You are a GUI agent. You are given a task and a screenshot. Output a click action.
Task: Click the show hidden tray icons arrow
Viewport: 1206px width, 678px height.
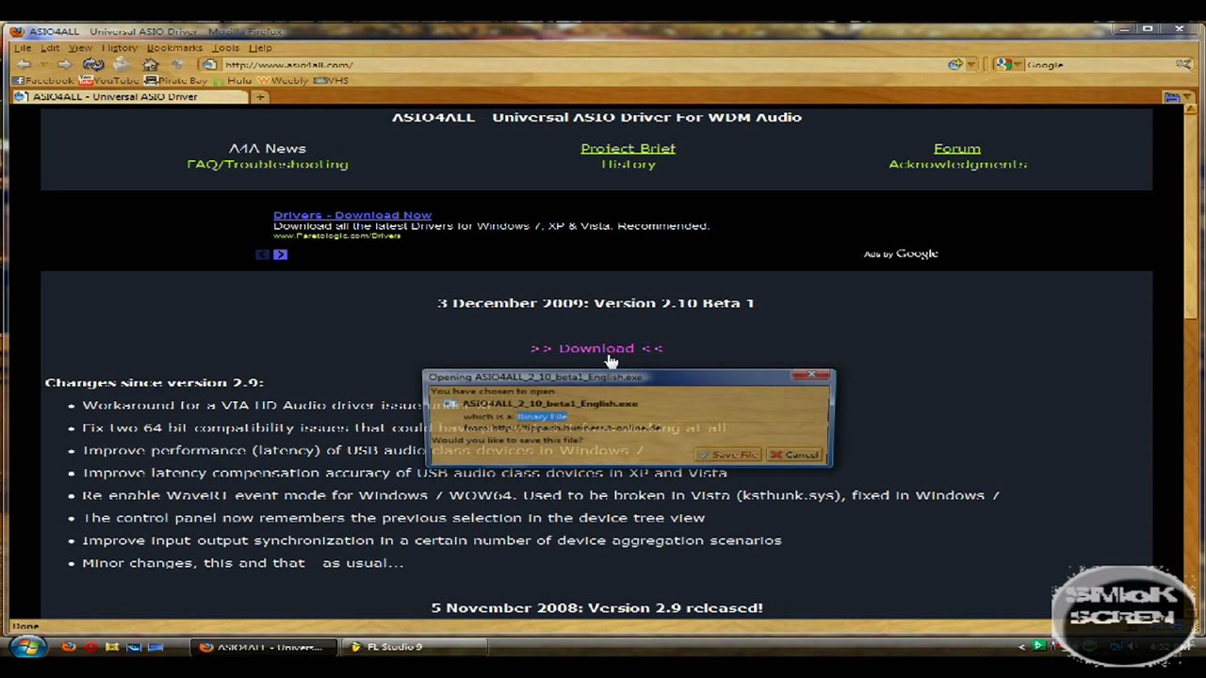[x=1022, y=647]
